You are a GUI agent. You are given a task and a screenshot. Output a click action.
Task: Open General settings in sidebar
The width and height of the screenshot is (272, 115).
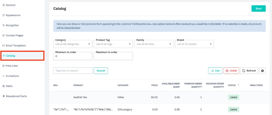pyautogui.click(x=11, y=5)
